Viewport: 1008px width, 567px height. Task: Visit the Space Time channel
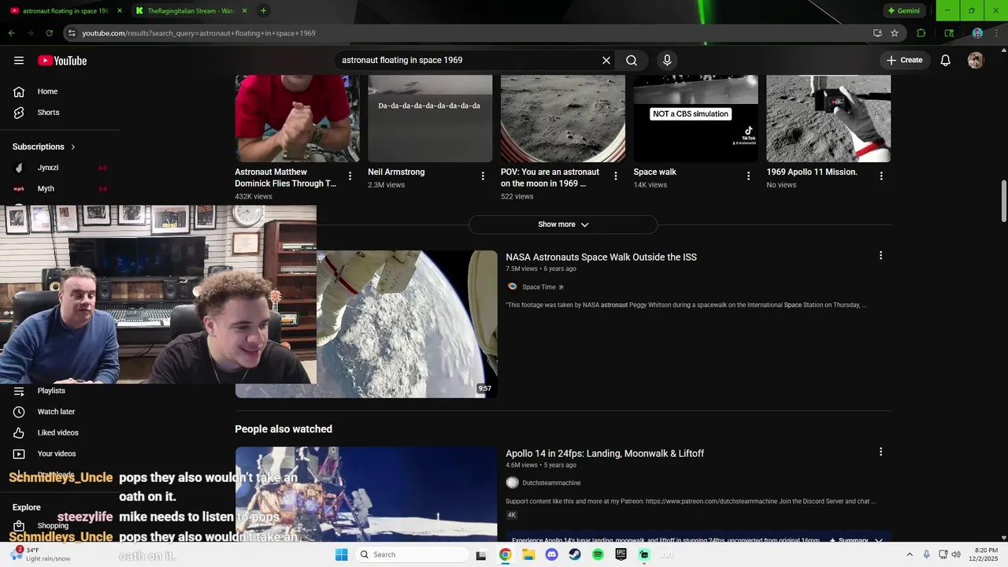[539, 287]
